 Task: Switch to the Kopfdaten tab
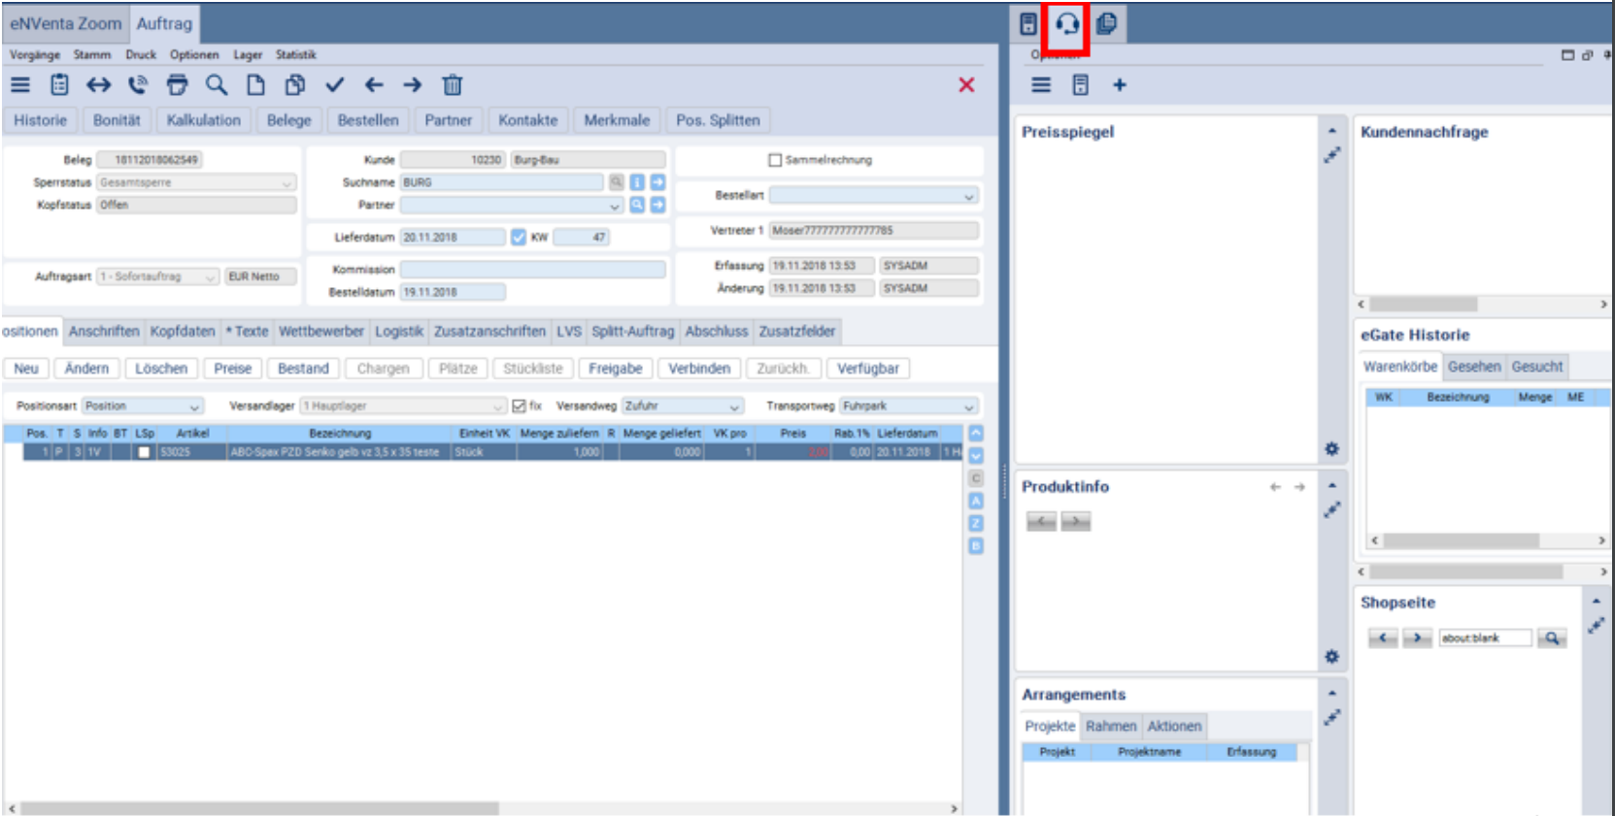point(182,331)
